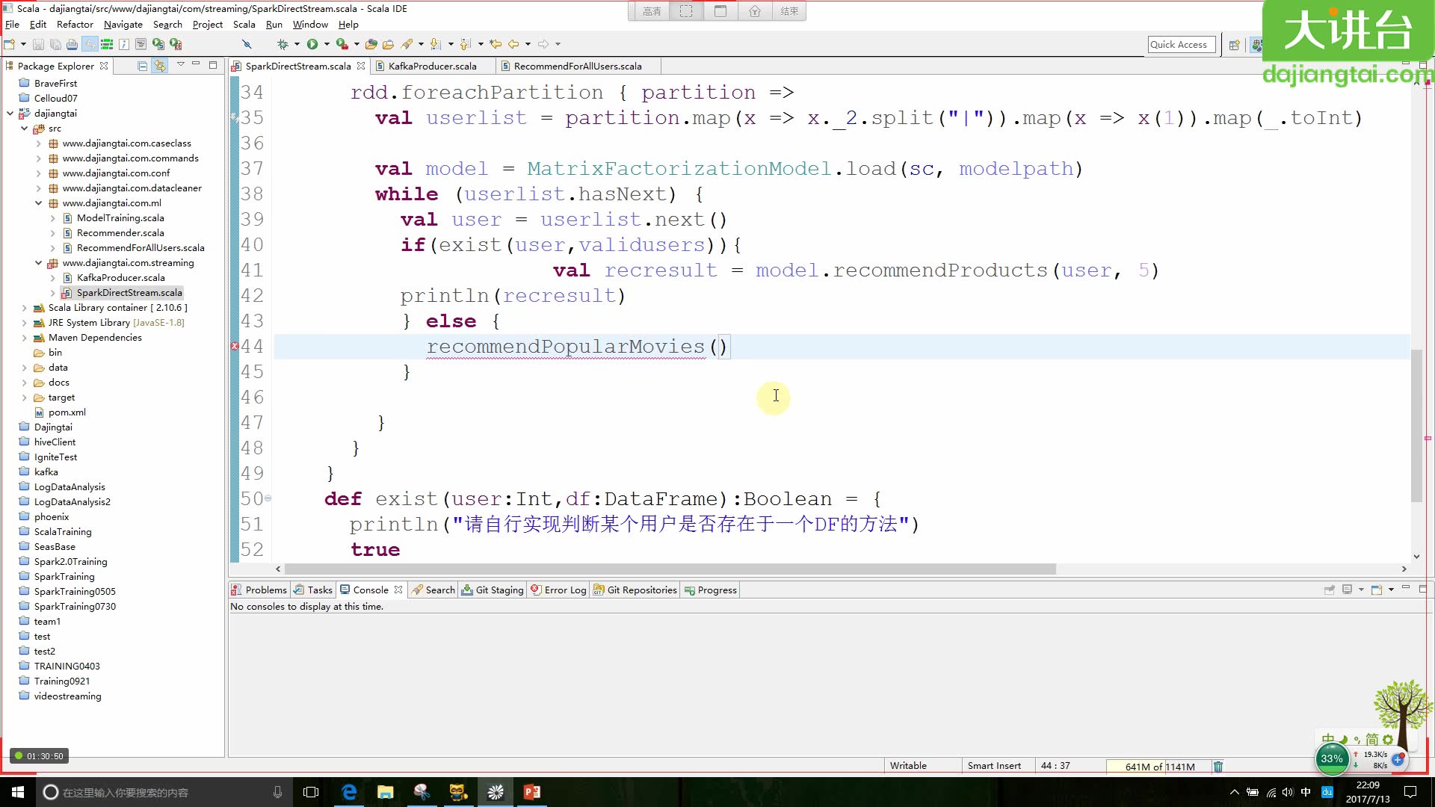
Task: Open the Navigate menu
Action: [x=123, y=25]
